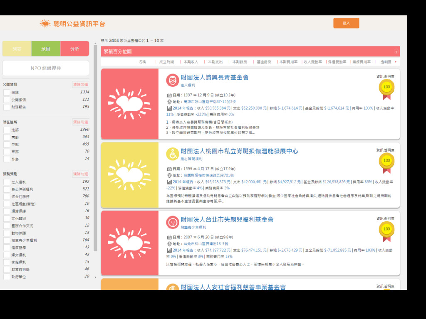Click the elderly face icon beside 濟興長青基金會
The width and height of the screenshot is (426, 319).
(x=173, y=80)
